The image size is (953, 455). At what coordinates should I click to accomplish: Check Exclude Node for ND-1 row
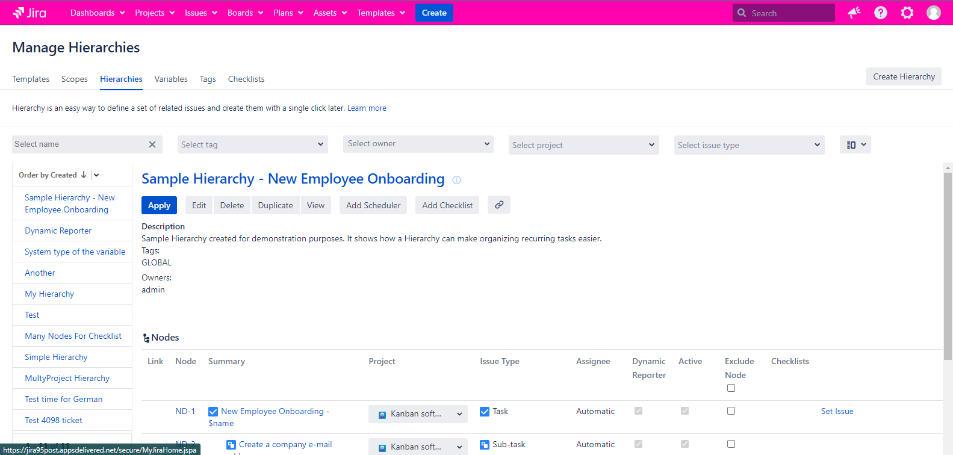[731, 411]
